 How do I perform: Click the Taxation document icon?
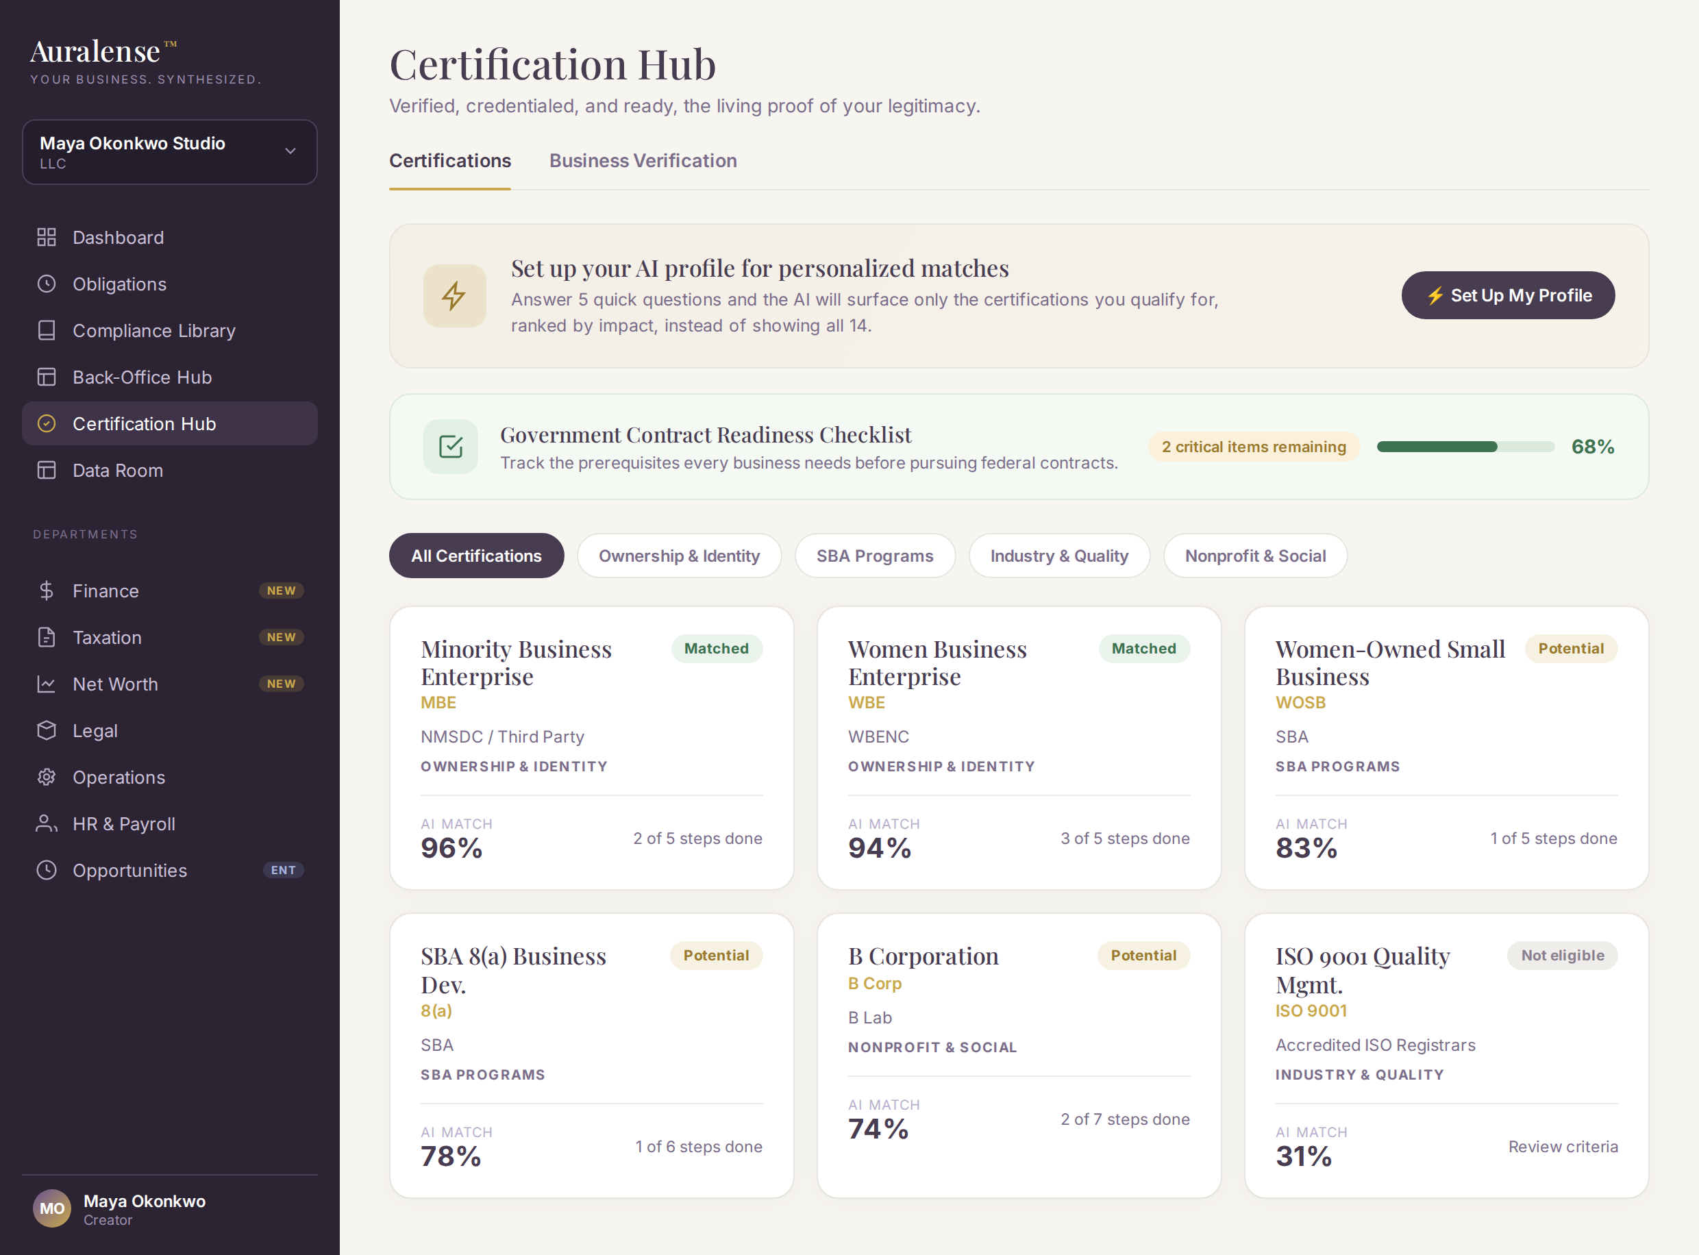click(x=47, y=636)
